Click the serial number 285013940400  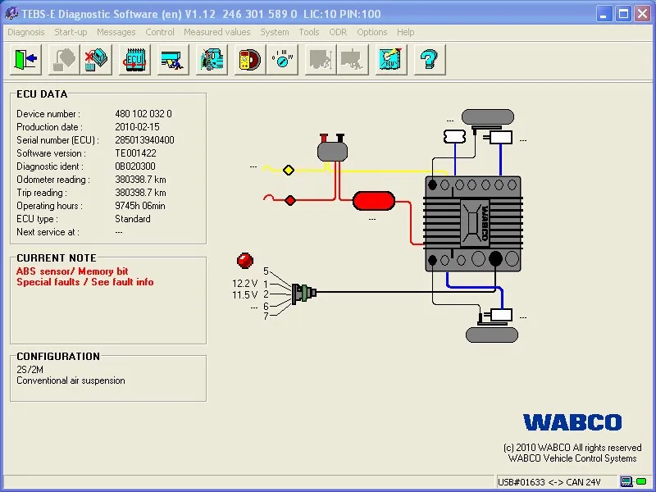point(145,140)
